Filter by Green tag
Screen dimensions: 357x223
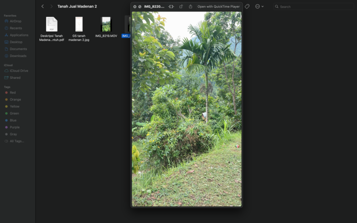coord(14,113)
